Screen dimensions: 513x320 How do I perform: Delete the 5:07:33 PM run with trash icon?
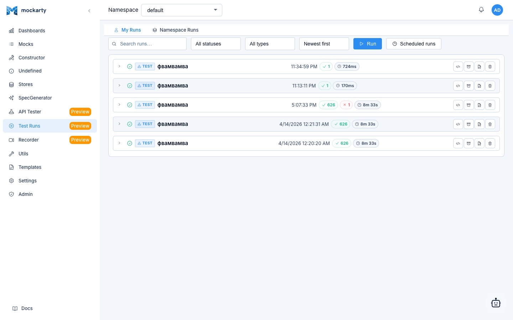tap(490, 105)
